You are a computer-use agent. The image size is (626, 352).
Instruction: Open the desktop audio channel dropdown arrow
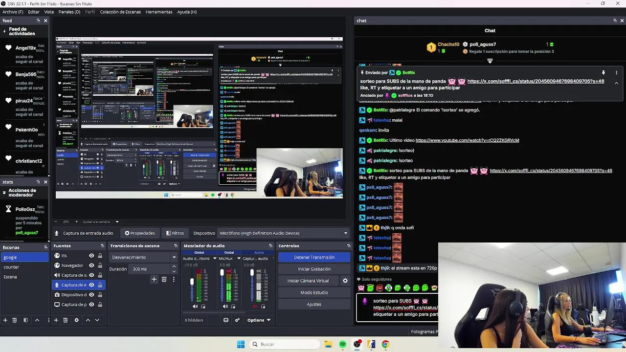pyautogui.click(x=214, y=259)
